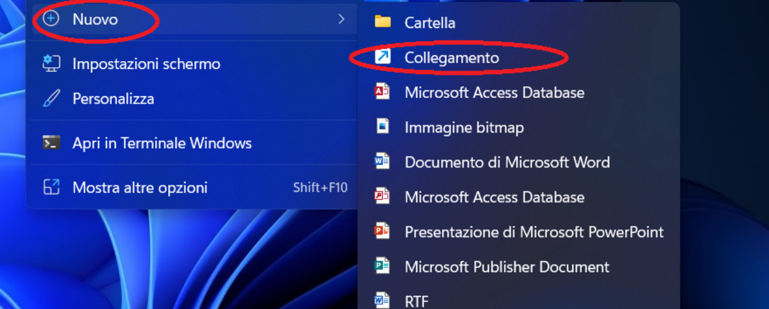This screenshot has width=769, height=309.
Task: Expand the Nuovo submenu arrow
Action: (341, 19)
